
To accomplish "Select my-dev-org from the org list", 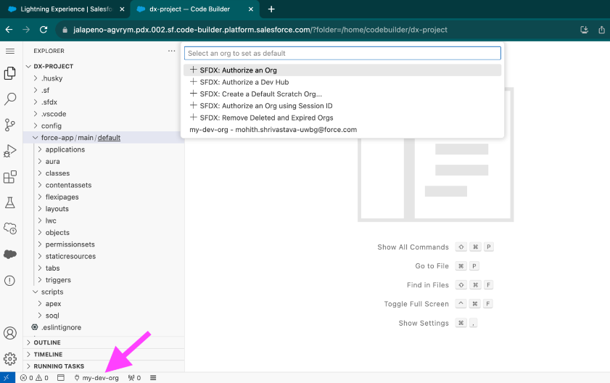I will pos(273,130).
